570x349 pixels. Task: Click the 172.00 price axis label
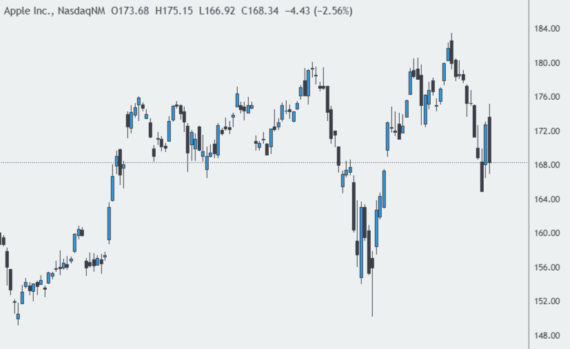tap(547, 131)
